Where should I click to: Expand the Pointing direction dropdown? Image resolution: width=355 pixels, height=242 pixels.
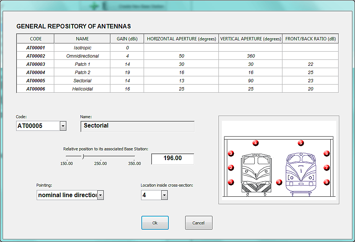(100, 195)
